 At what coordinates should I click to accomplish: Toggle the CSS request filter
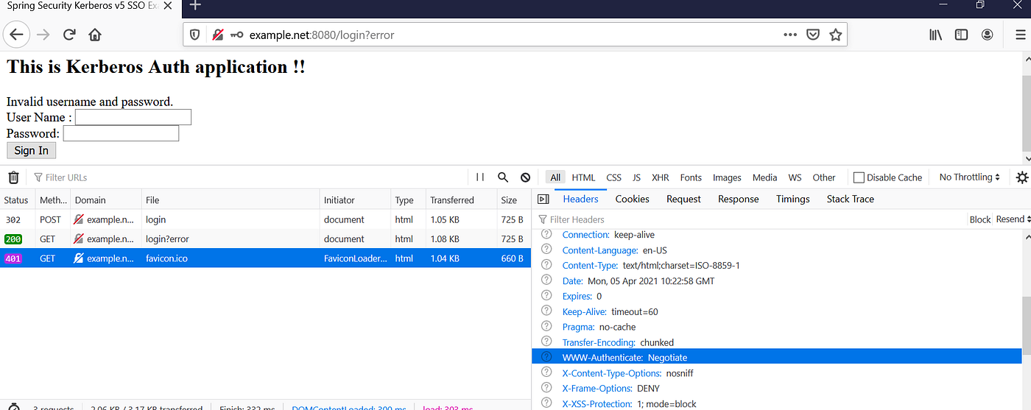click(613, 177)
